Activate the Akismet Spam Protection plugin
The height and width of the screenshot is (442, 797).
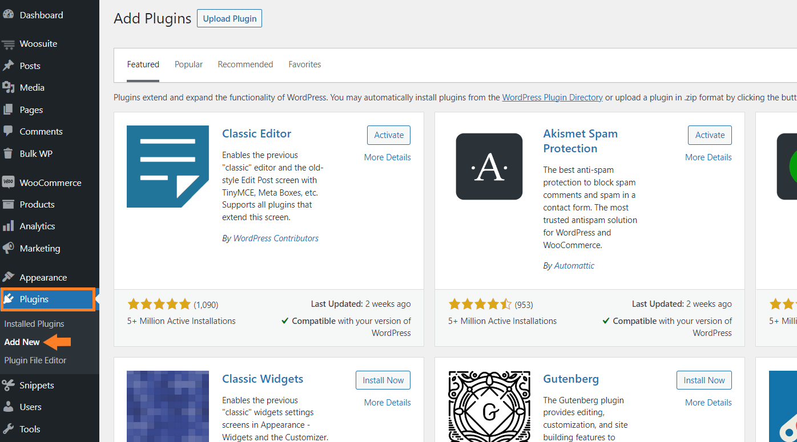point(710,135)
